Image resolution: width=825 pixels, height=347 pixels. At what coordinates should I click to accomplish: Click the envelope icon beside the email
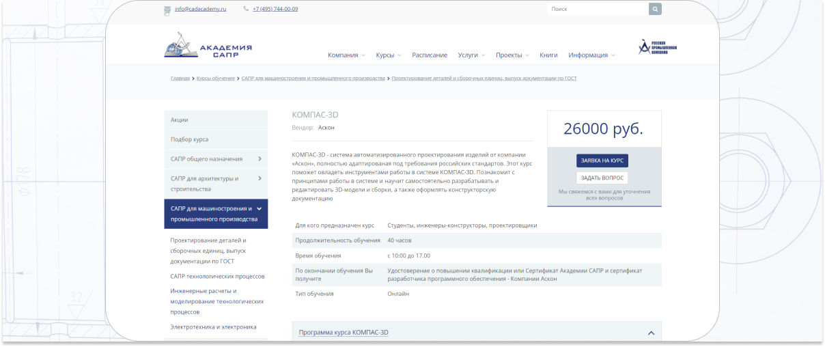tap(167, 10)
